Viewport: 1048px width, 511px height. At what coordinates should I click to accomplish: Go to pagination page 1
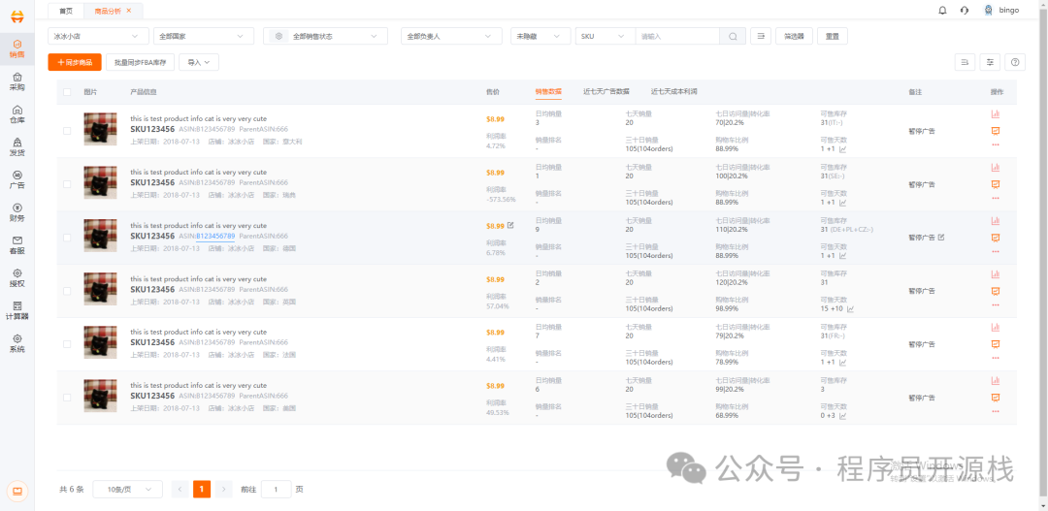[x=202, y=489]
